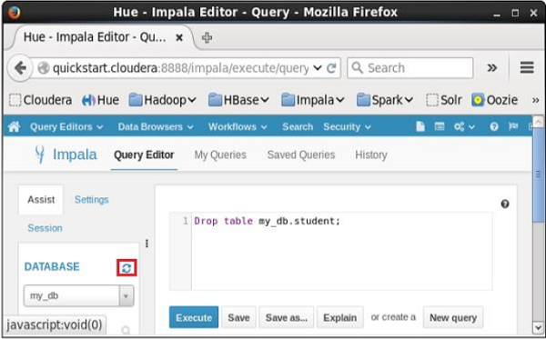Reload the page in the address bar
546x339 pixels.
coord(331,68)
